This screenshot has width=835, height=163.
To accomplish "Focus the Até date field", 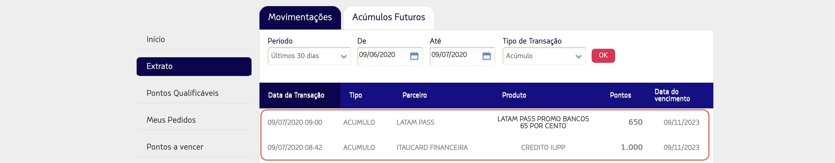I will click(x=456, y=56).
